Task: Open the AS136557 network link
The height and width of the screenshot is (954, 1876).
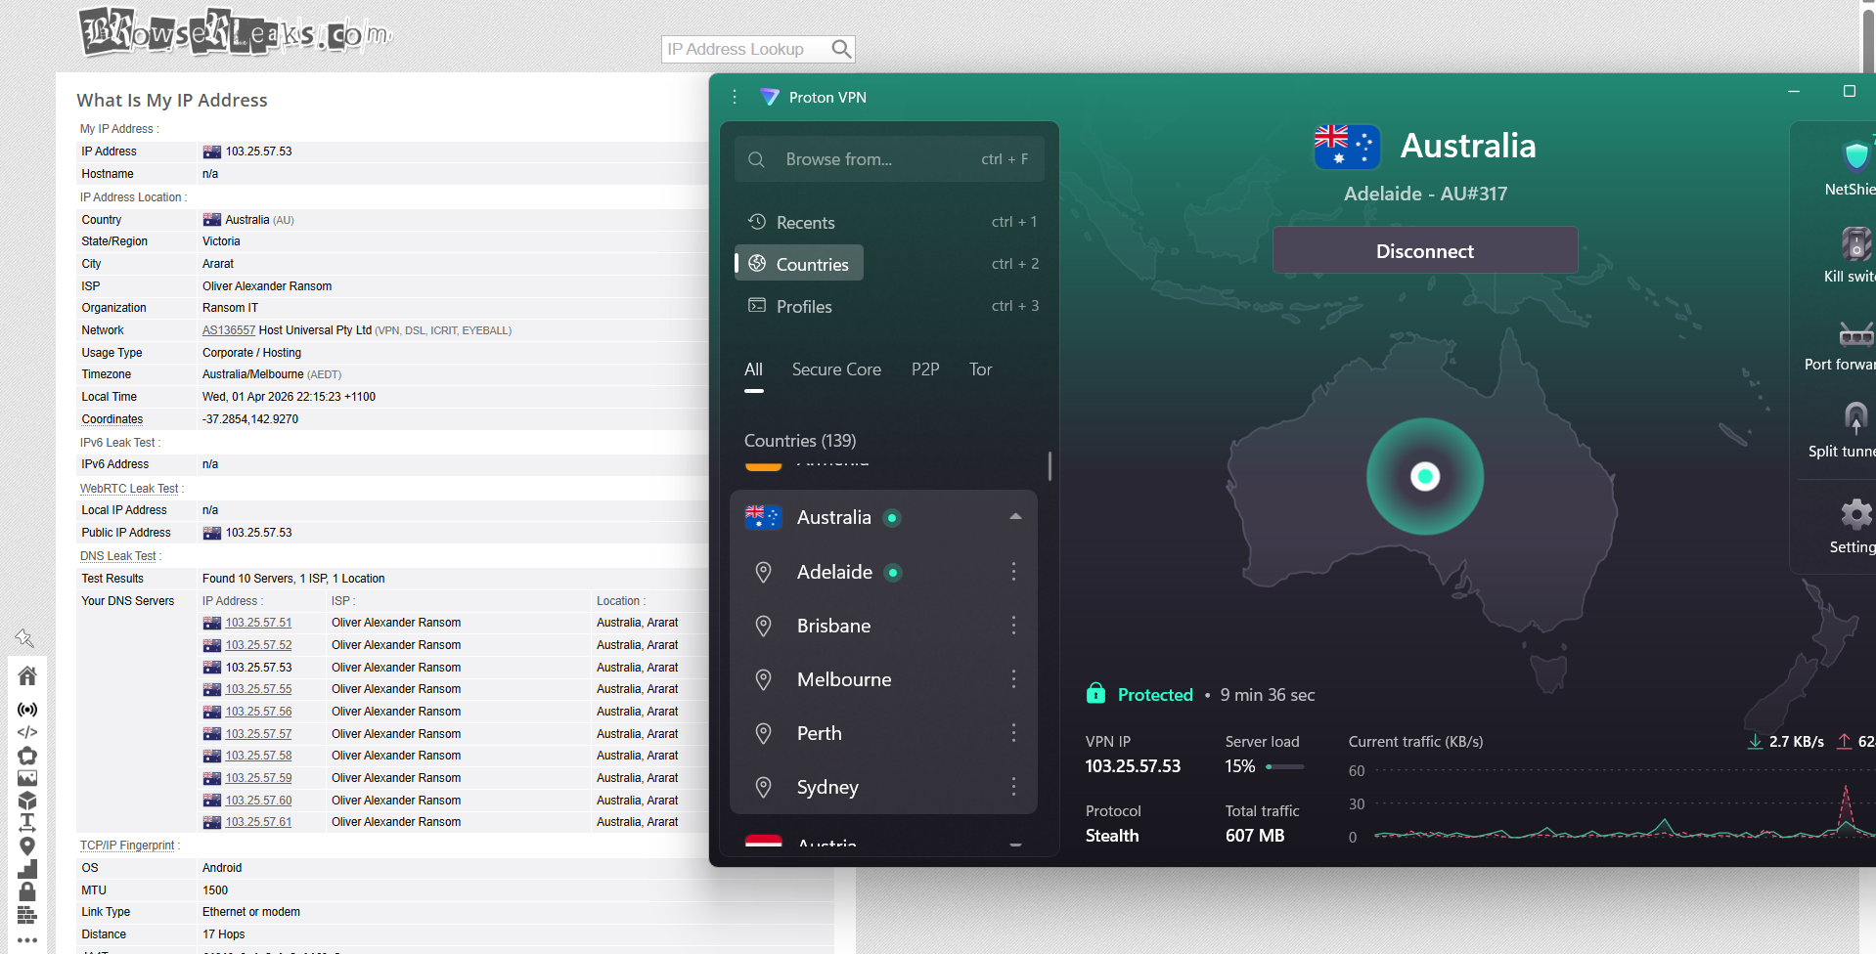Action: [x=228, y=329]
